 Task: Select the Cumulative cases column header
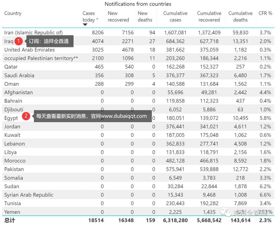tap(175, 17)
